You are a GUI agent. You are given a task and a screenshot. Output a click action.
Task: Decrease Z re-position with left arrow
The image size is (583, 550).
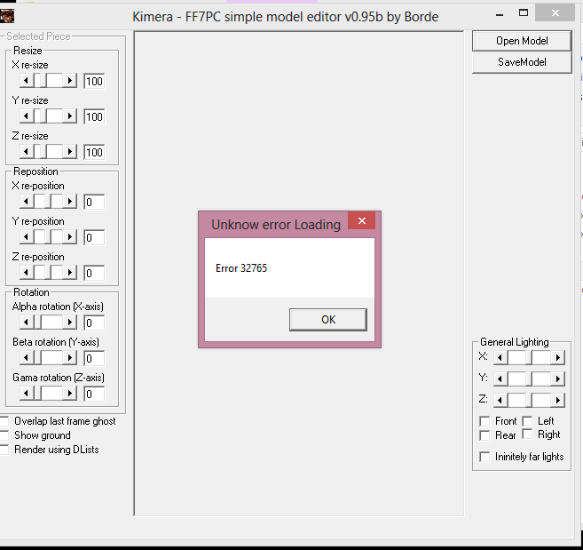pyautogui.click(x=26, y=273)
